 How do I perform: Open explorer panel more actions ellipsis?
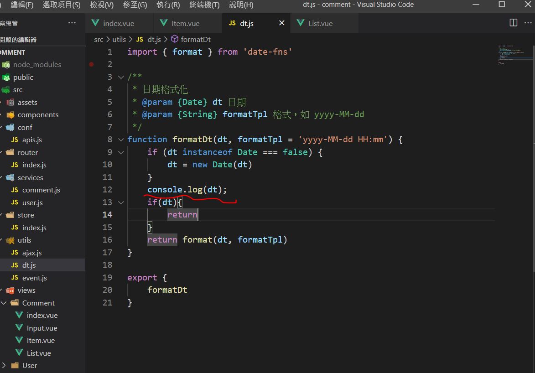[x=72, y=23]
